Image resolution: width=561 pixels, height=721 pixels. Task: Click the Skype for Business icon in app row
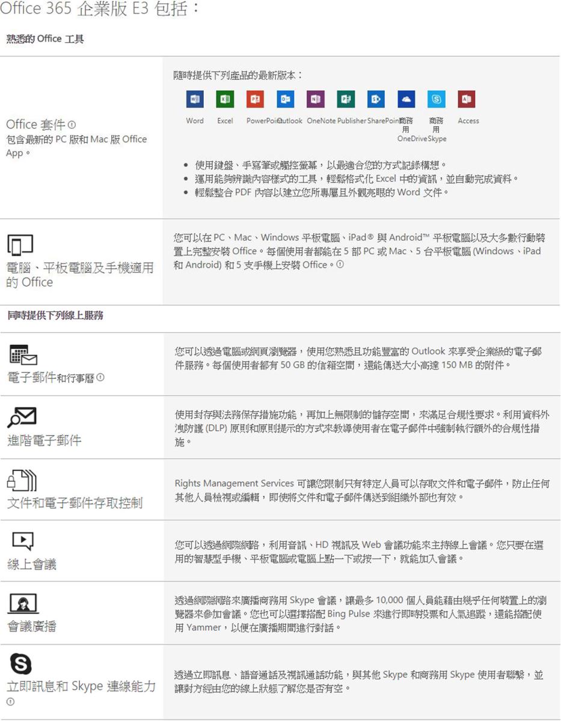(x=437, y=99)
